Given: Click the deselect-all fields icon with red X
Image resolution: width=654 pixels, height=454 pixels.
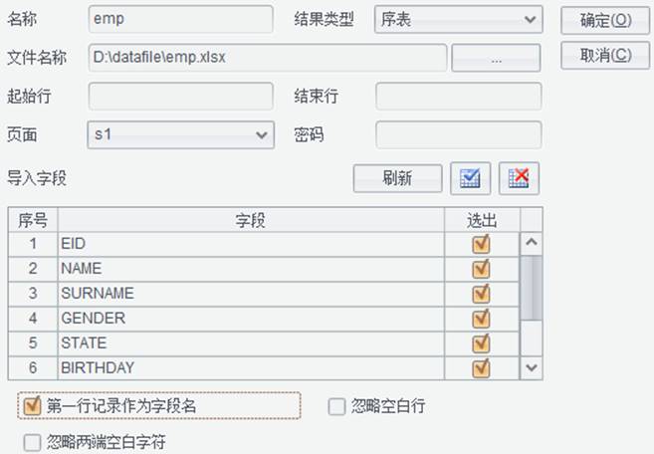Looking at the screenshot, I should coord(519,178).
